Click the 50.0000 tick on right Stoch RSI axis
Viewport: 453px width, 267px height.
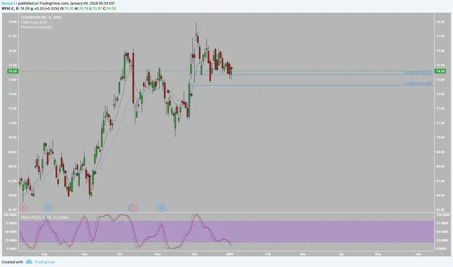442,232
